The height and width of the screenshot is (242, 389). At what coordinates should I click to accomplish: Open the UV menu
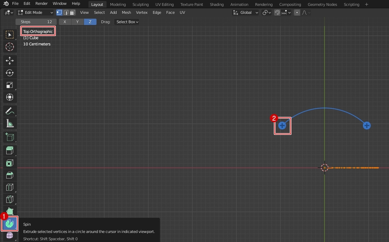point(182,12)
